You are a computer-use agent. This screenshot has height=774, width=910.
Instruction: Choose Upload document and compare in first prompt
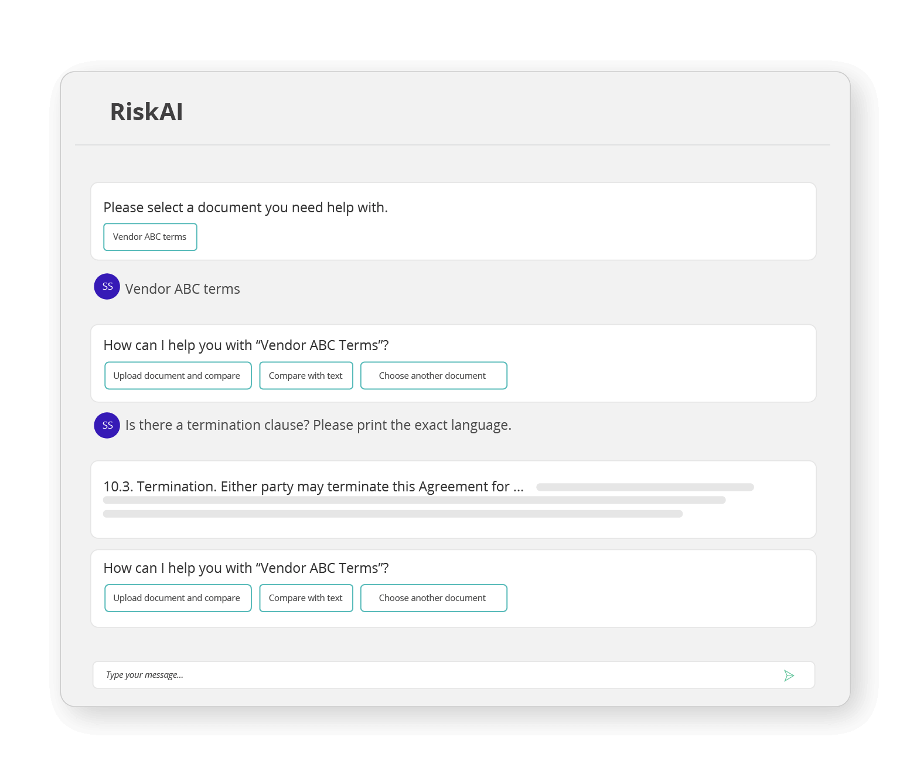click(x=178, y=375)
